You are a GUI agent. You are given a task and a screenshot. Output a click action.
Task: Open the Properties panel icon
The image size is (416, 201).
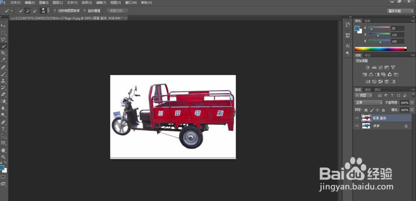(347, 35)
